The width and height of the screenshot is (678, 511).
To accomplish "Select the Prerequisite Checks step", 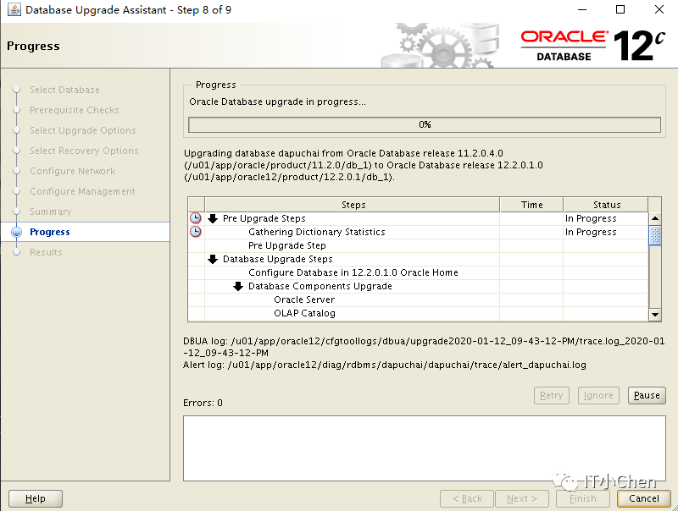I will [74, 111].
